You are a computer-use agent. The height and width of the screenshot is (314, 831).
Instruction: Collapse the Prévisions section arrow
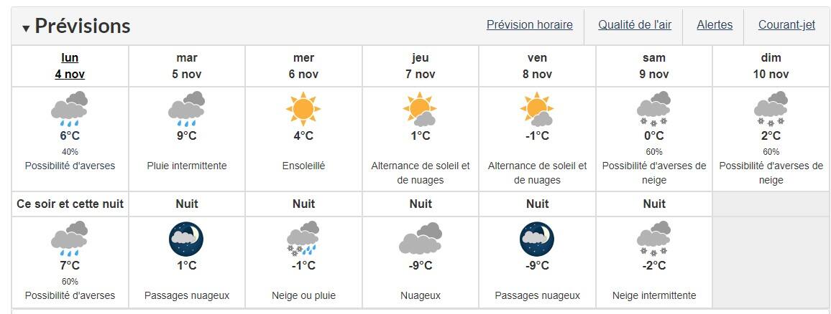coord(26,28)
